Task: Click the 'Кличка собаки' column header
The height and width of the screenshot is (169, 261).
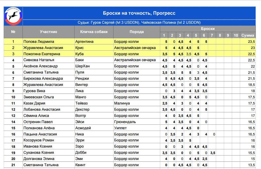Action: click(x=94, y=32)
